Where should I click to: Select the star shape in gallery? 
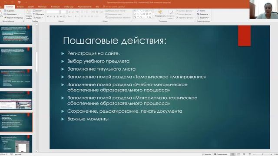click(x=150, y=17)
